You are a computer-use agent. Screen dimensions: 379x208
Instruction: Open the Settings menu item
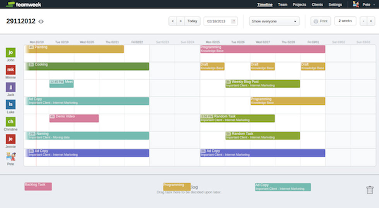point(335,5)
